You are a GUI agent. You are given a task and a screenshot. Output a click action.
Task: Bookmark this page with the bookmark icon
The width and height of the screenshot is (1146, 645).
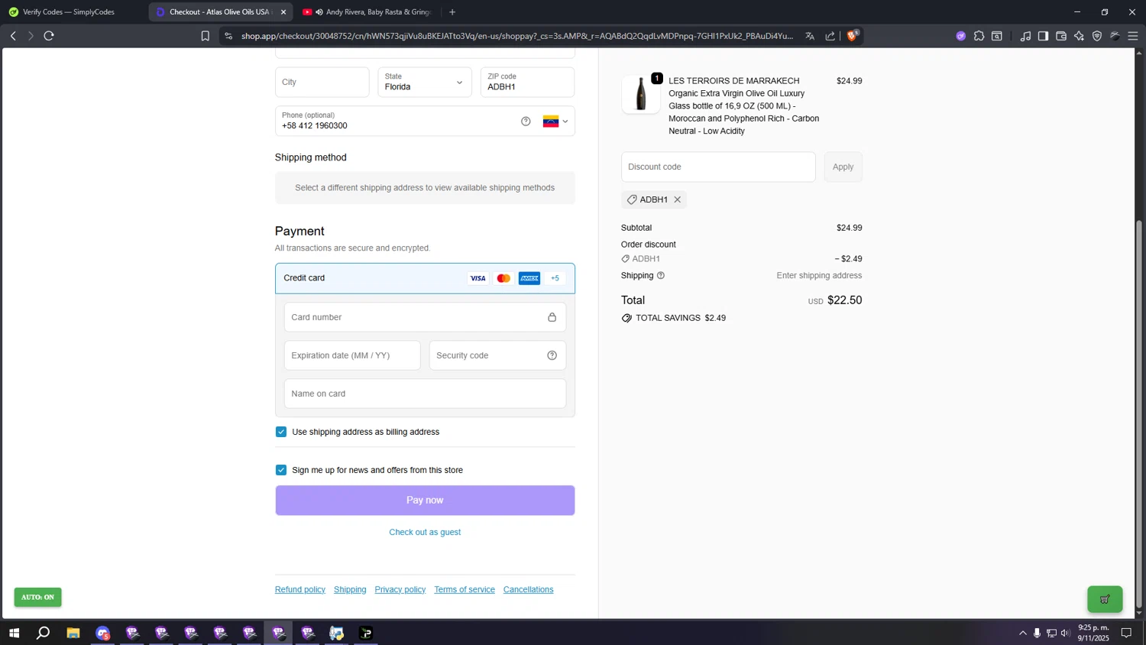205,36
